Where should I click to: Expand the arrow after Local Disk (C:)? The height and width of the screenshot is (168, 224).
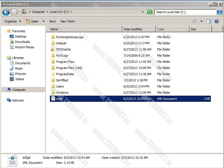click(71, 12)
